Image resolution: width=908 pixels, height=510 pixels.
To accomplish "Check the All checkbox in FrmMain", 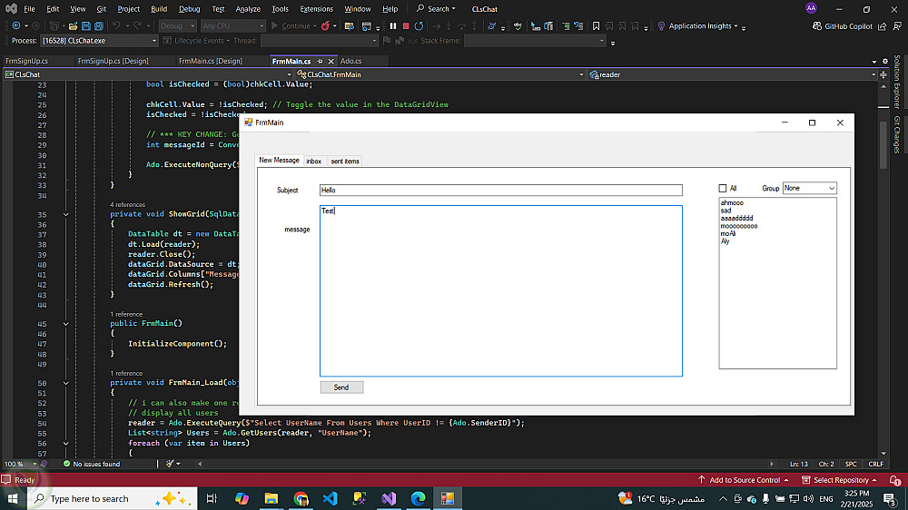I will (723, 189).
